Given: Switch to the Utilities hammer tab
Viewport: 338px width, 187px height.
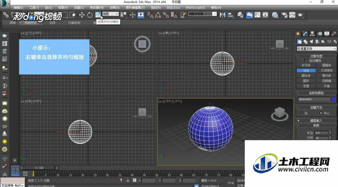Looking at the screenshot, I should click(334, 34).
